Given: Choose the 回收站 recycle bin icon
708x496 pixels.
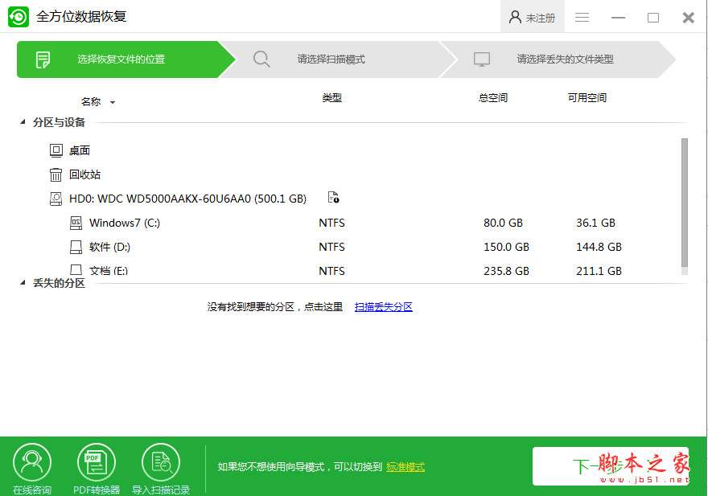Looking at the screenshot, I should point(55,174).
